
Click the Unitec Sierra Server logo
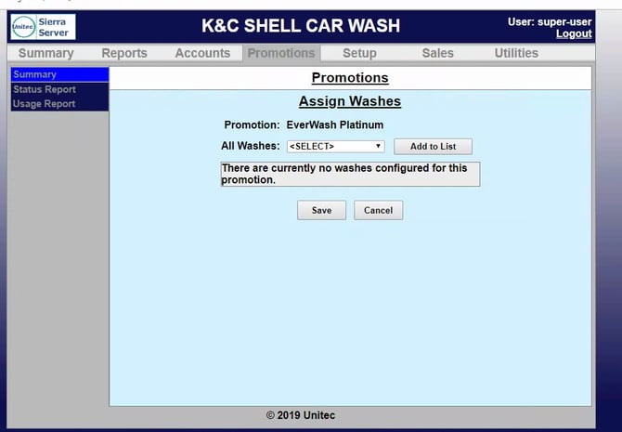pos(45,26)
